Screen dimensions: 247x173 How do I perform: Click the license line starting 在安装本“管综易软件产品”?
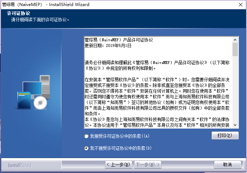[157, 80]
